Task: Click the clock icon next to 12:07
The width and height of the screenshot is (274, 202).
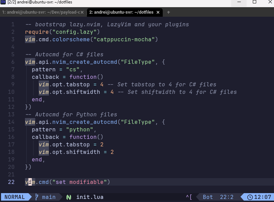Action: click(x=250, y=197)
